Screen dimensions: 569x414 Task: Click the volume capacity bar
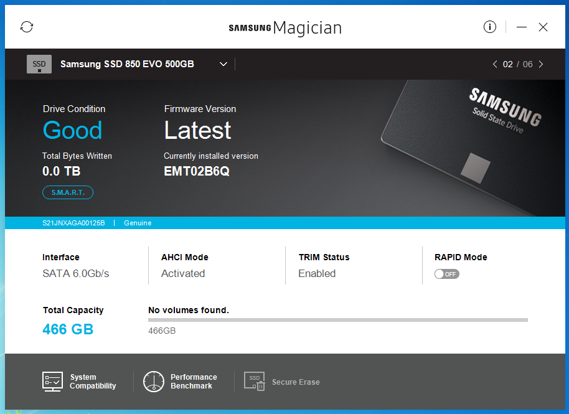tap(338, 320)
